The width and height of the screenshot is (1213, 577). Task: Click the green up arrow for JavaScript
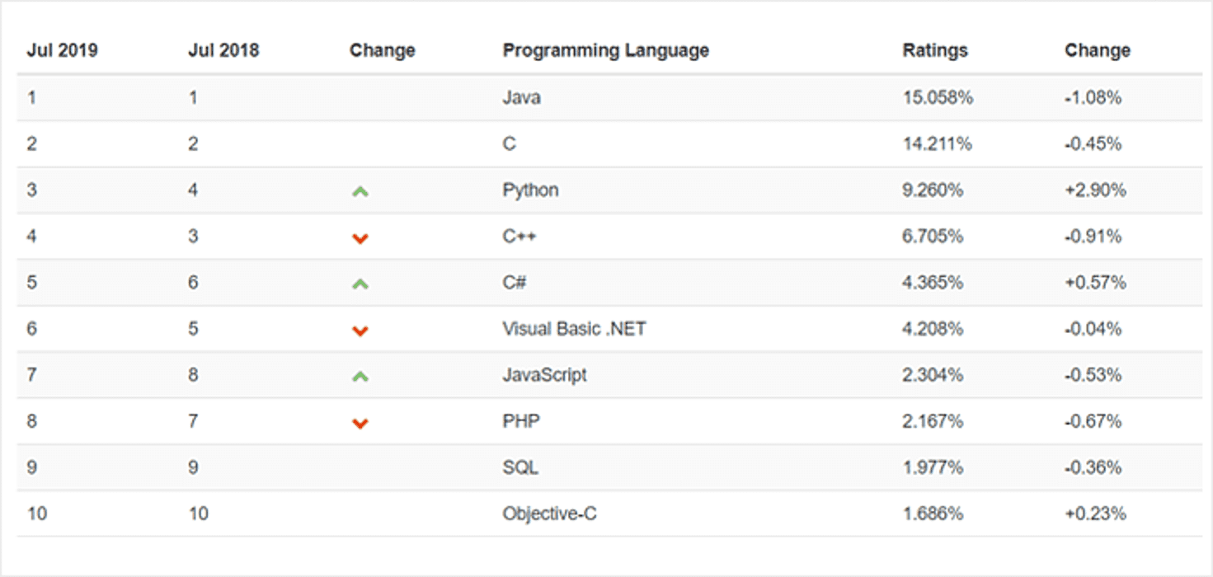pyautogui.click(x=359, y=374)
